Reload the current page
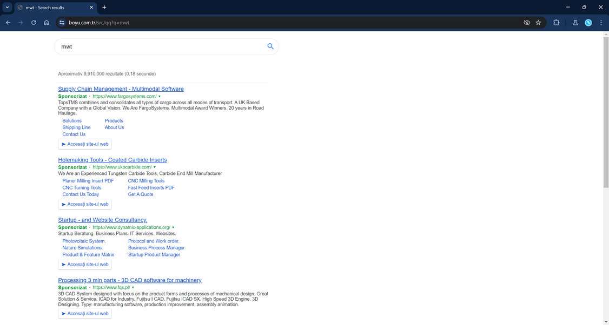 [x=34, y=23]
